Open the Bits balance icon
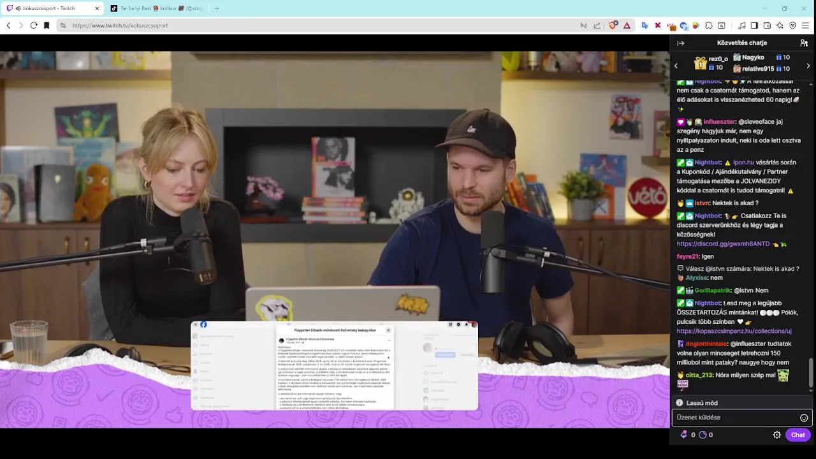Viewport: 816px width, 459px height. 684,435
